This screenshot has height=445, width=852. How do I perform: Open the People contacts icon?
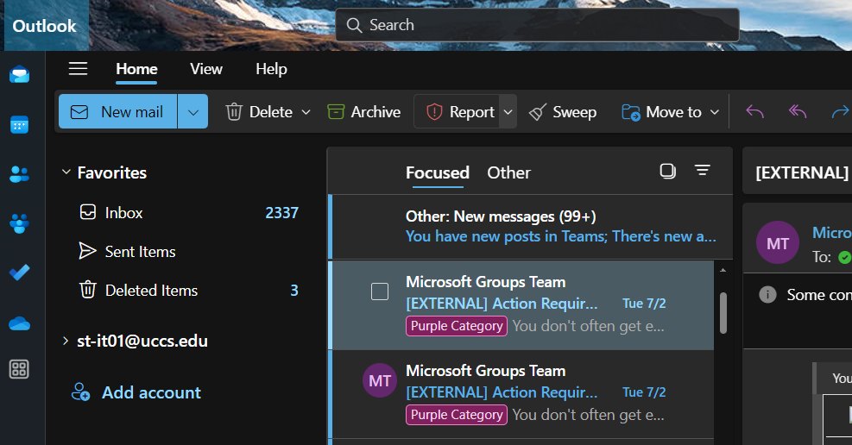click(20, 174)
